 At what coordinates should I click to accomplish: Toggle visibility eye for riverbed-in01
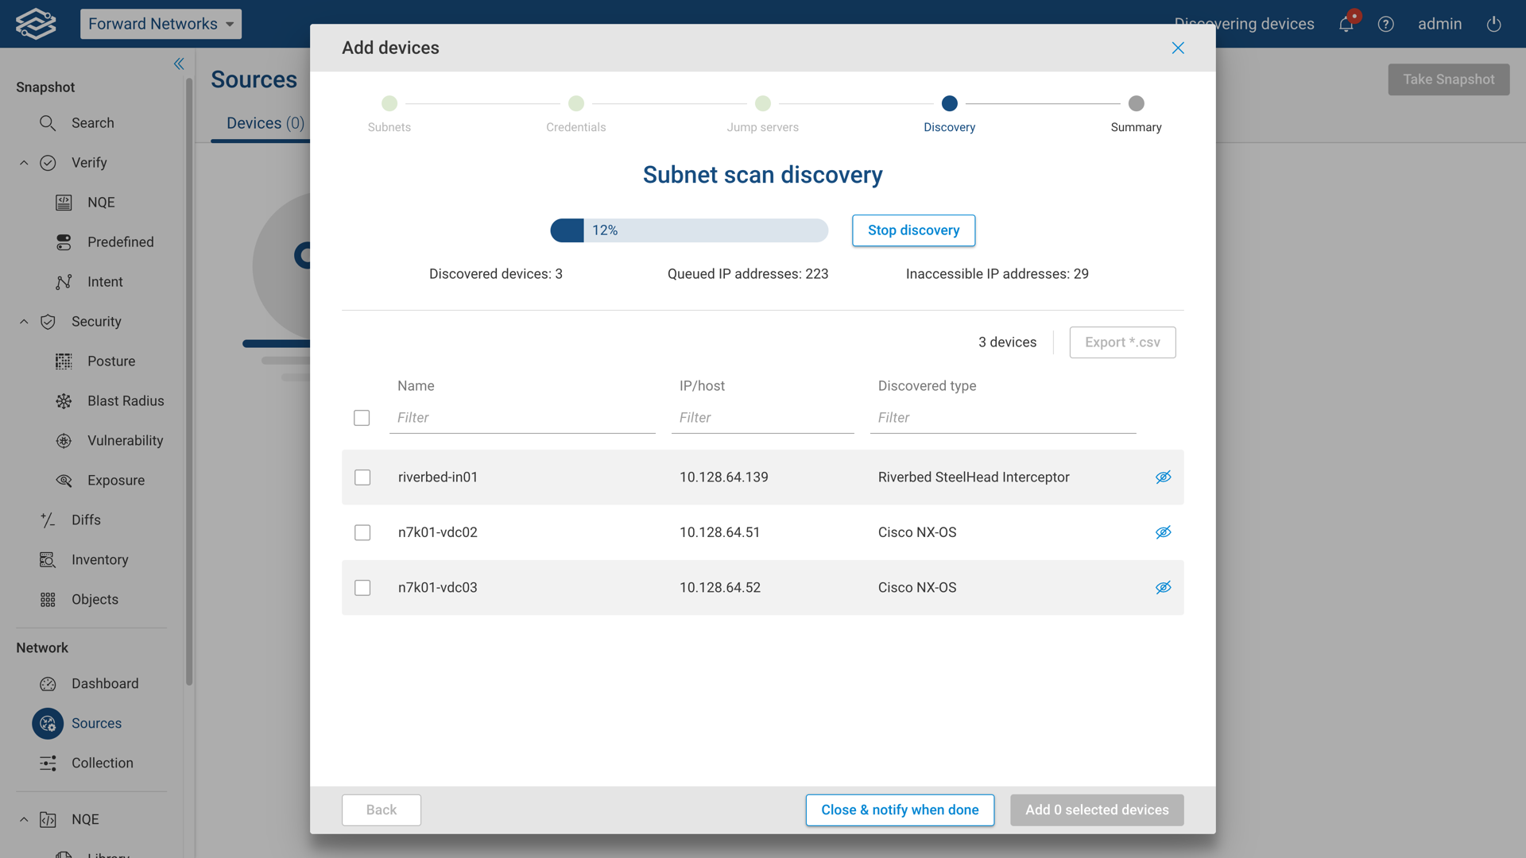pyautogui.click(x=1163, y=477)
